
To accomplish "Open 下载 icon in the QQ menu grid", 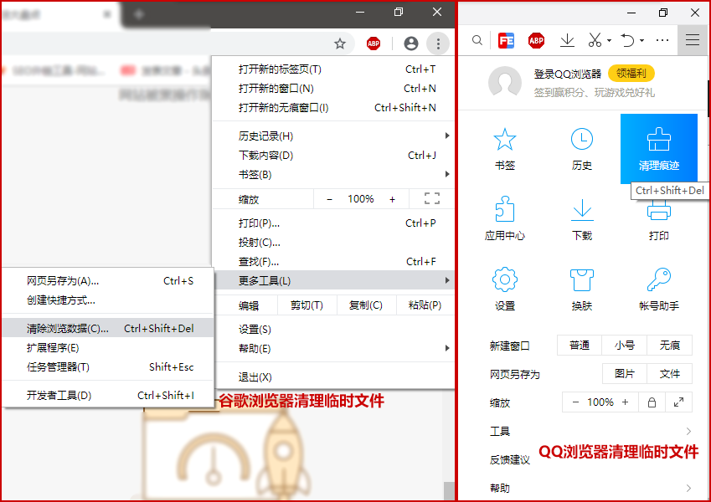I will tap(582, 210).
